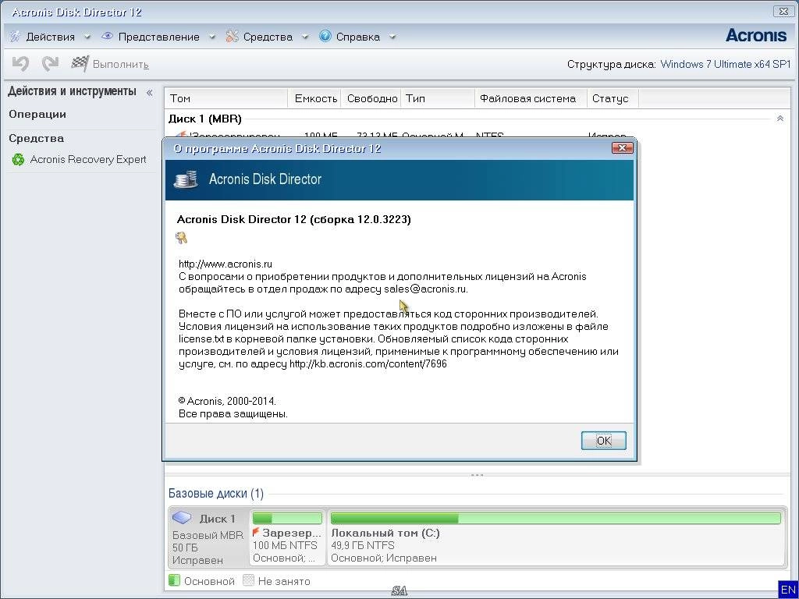The height and width of the screenshot is (599, 799).
Task: Select the Локальный том (C:) partition
Action: click(x=556, y=537)
